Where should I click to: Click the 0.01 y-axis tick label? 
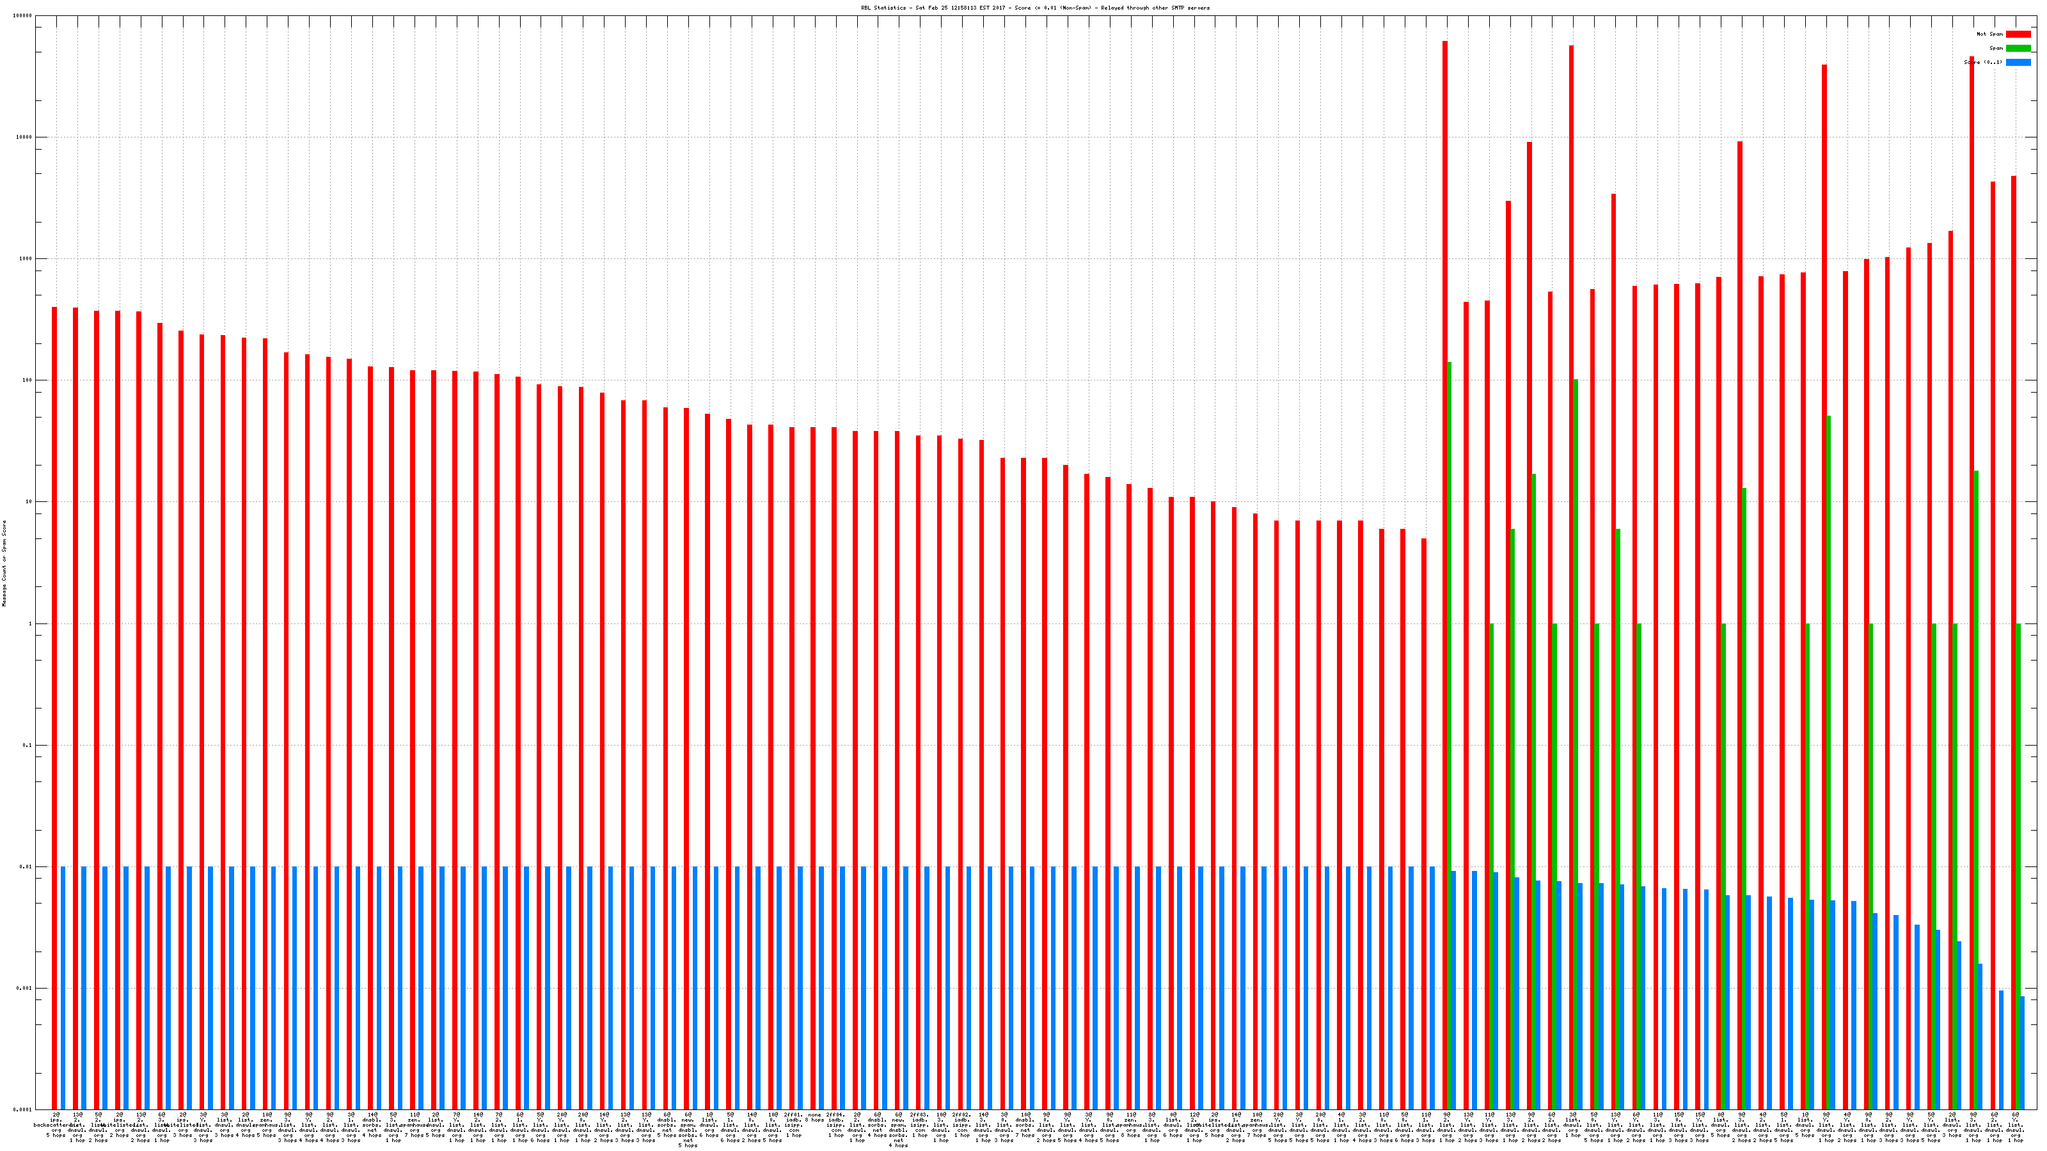(x=26, y=868)
